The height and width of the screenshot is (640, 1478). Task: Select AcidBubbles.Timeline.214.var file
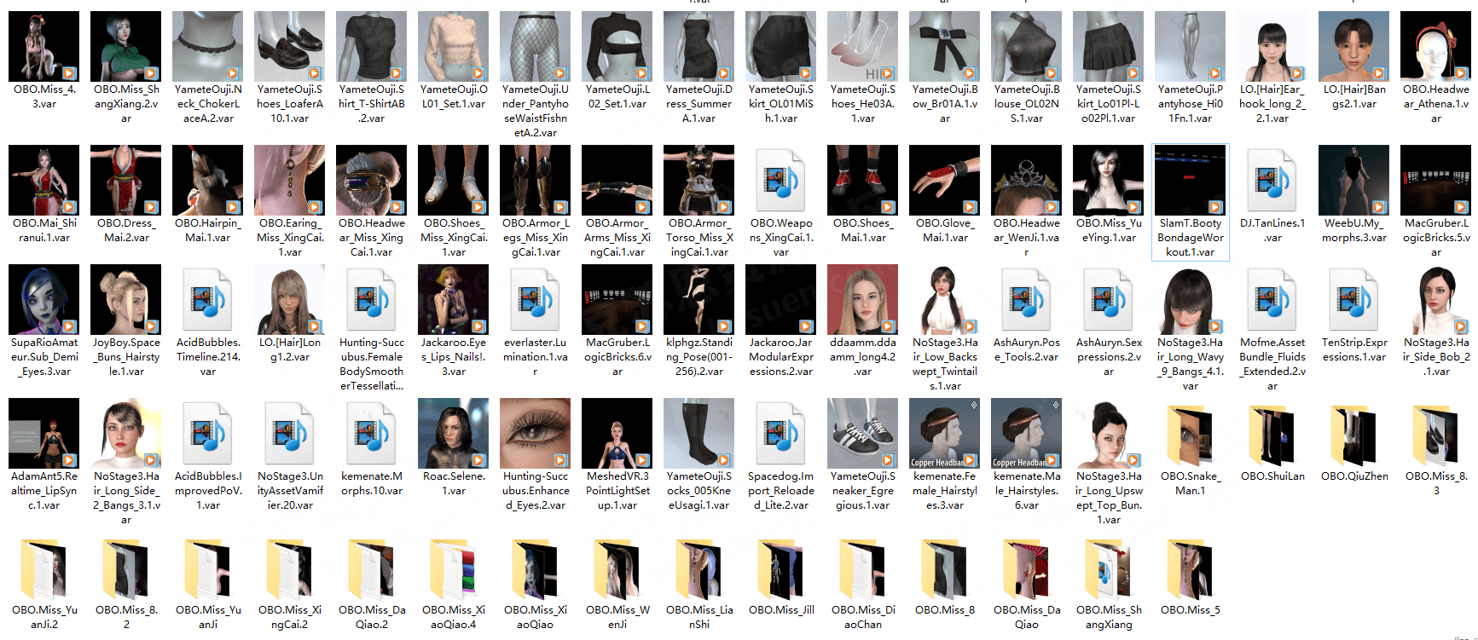pyautogui.click(x=207, y=300)
